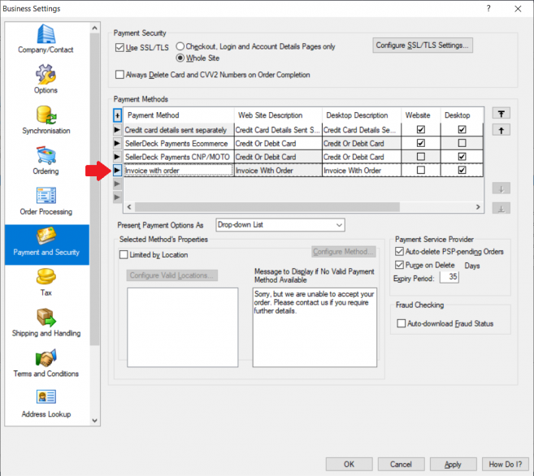Enable Always Delete Card and CVV2 Numbers
The width and height of the screenshot is (534, 476).
coord(120,75)
